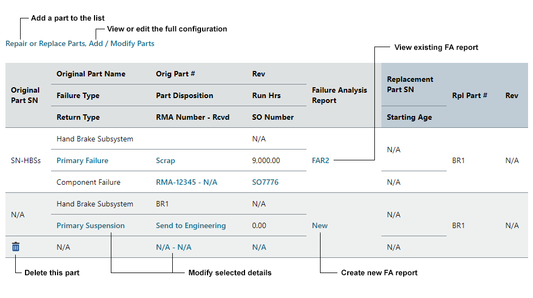Image resolution: width=533 pixels, height=298 pixels.
Task: Click the trash icon to delete part
Action: [x=16, y=247]
